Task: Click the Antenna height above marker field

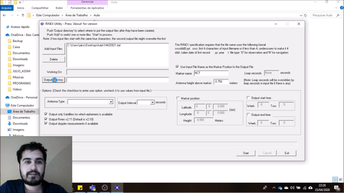Action: click(x=221, y=82)
